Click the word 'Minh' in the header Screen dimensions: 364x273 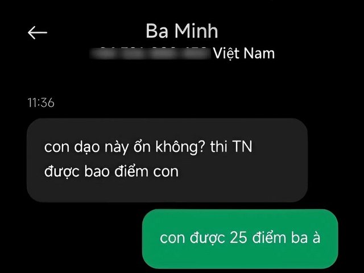[x=196, y=31]
